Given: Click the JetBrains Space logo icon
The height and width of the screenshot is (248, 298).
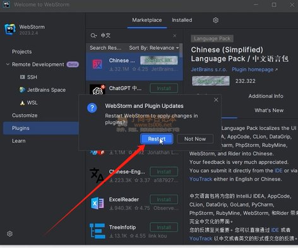Looking at the screenshot, I should (x=22, y=90).
